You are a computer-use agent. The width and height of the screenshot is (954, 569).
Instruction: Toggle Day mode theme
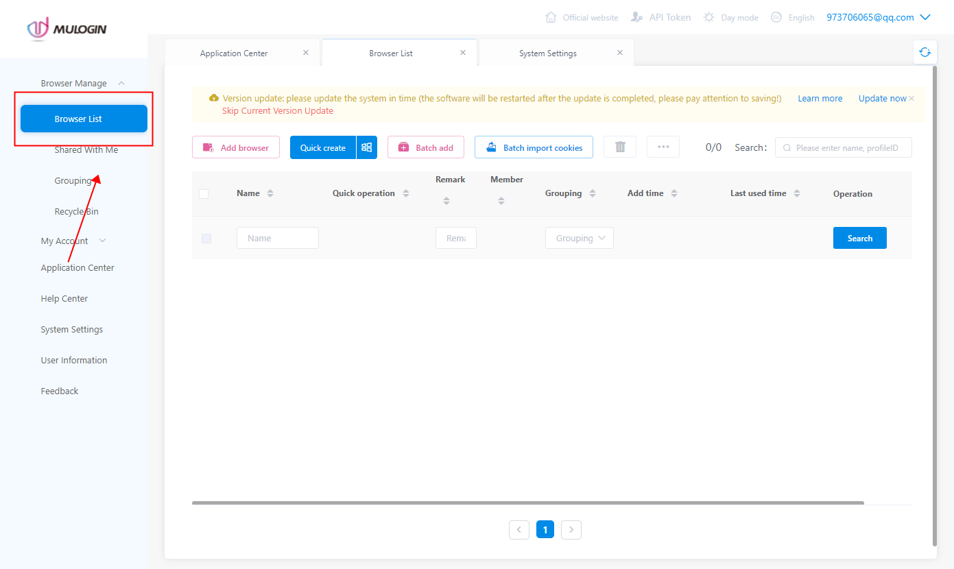point(731,17)
